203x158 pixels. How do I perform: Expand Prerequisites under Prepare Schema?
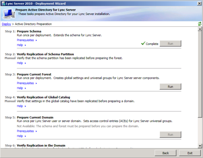(x=27, y=40)
